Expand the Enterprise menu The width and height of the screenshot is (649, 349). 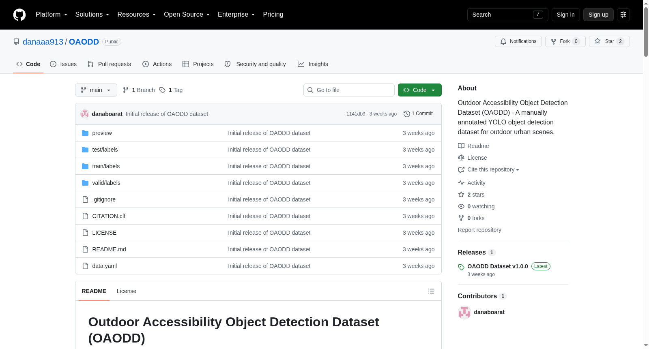pyautogui.click(x=236, y=15)
